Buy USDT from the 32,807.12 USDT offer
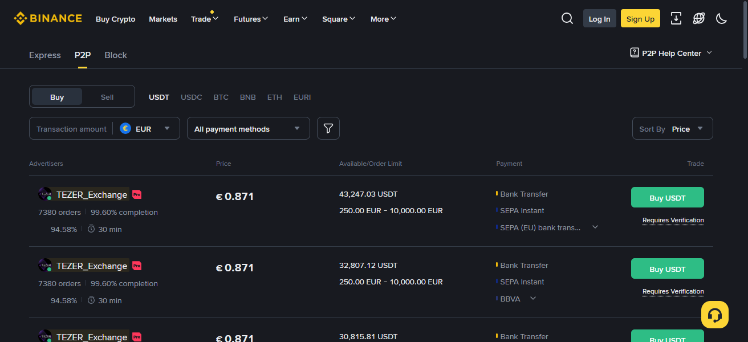This screenshot has width=748, height=342. pyautogui.click(x=668, y=268)
